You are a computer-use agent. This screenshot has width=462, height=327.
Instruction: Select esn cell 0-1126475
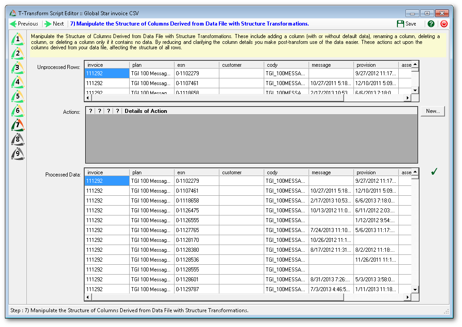(x=196, y=211)
